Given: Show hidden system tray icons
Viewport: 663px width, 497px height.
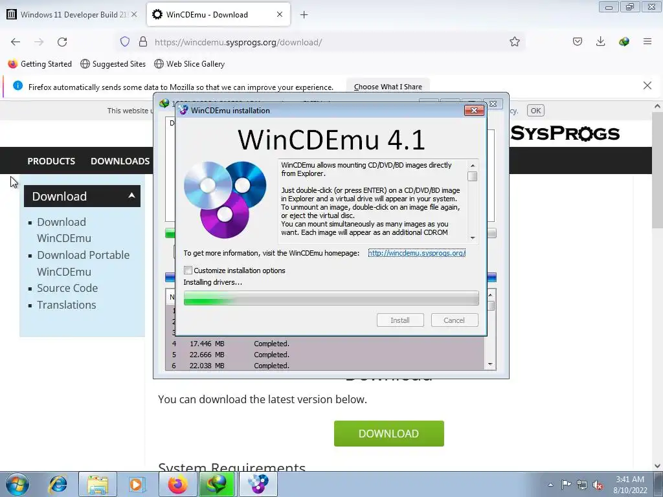Looking at the screenshot, I should click(550, 485).
